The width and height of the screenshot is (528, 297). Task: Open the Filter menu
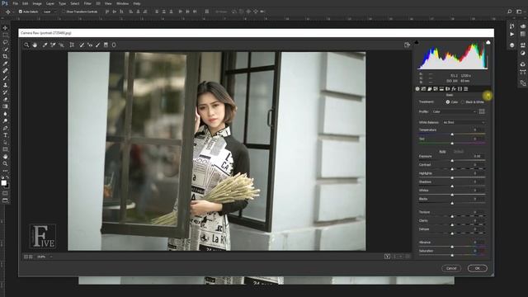[87, 3]
